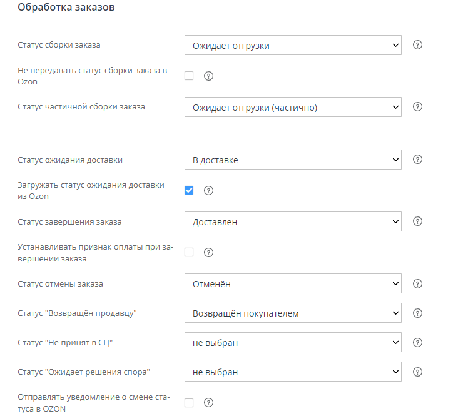463x416 pixels.
Task: Click help icon beside 'Загружать статус ожидания доставки' checkbox
Action: click(x=209, y=190)
